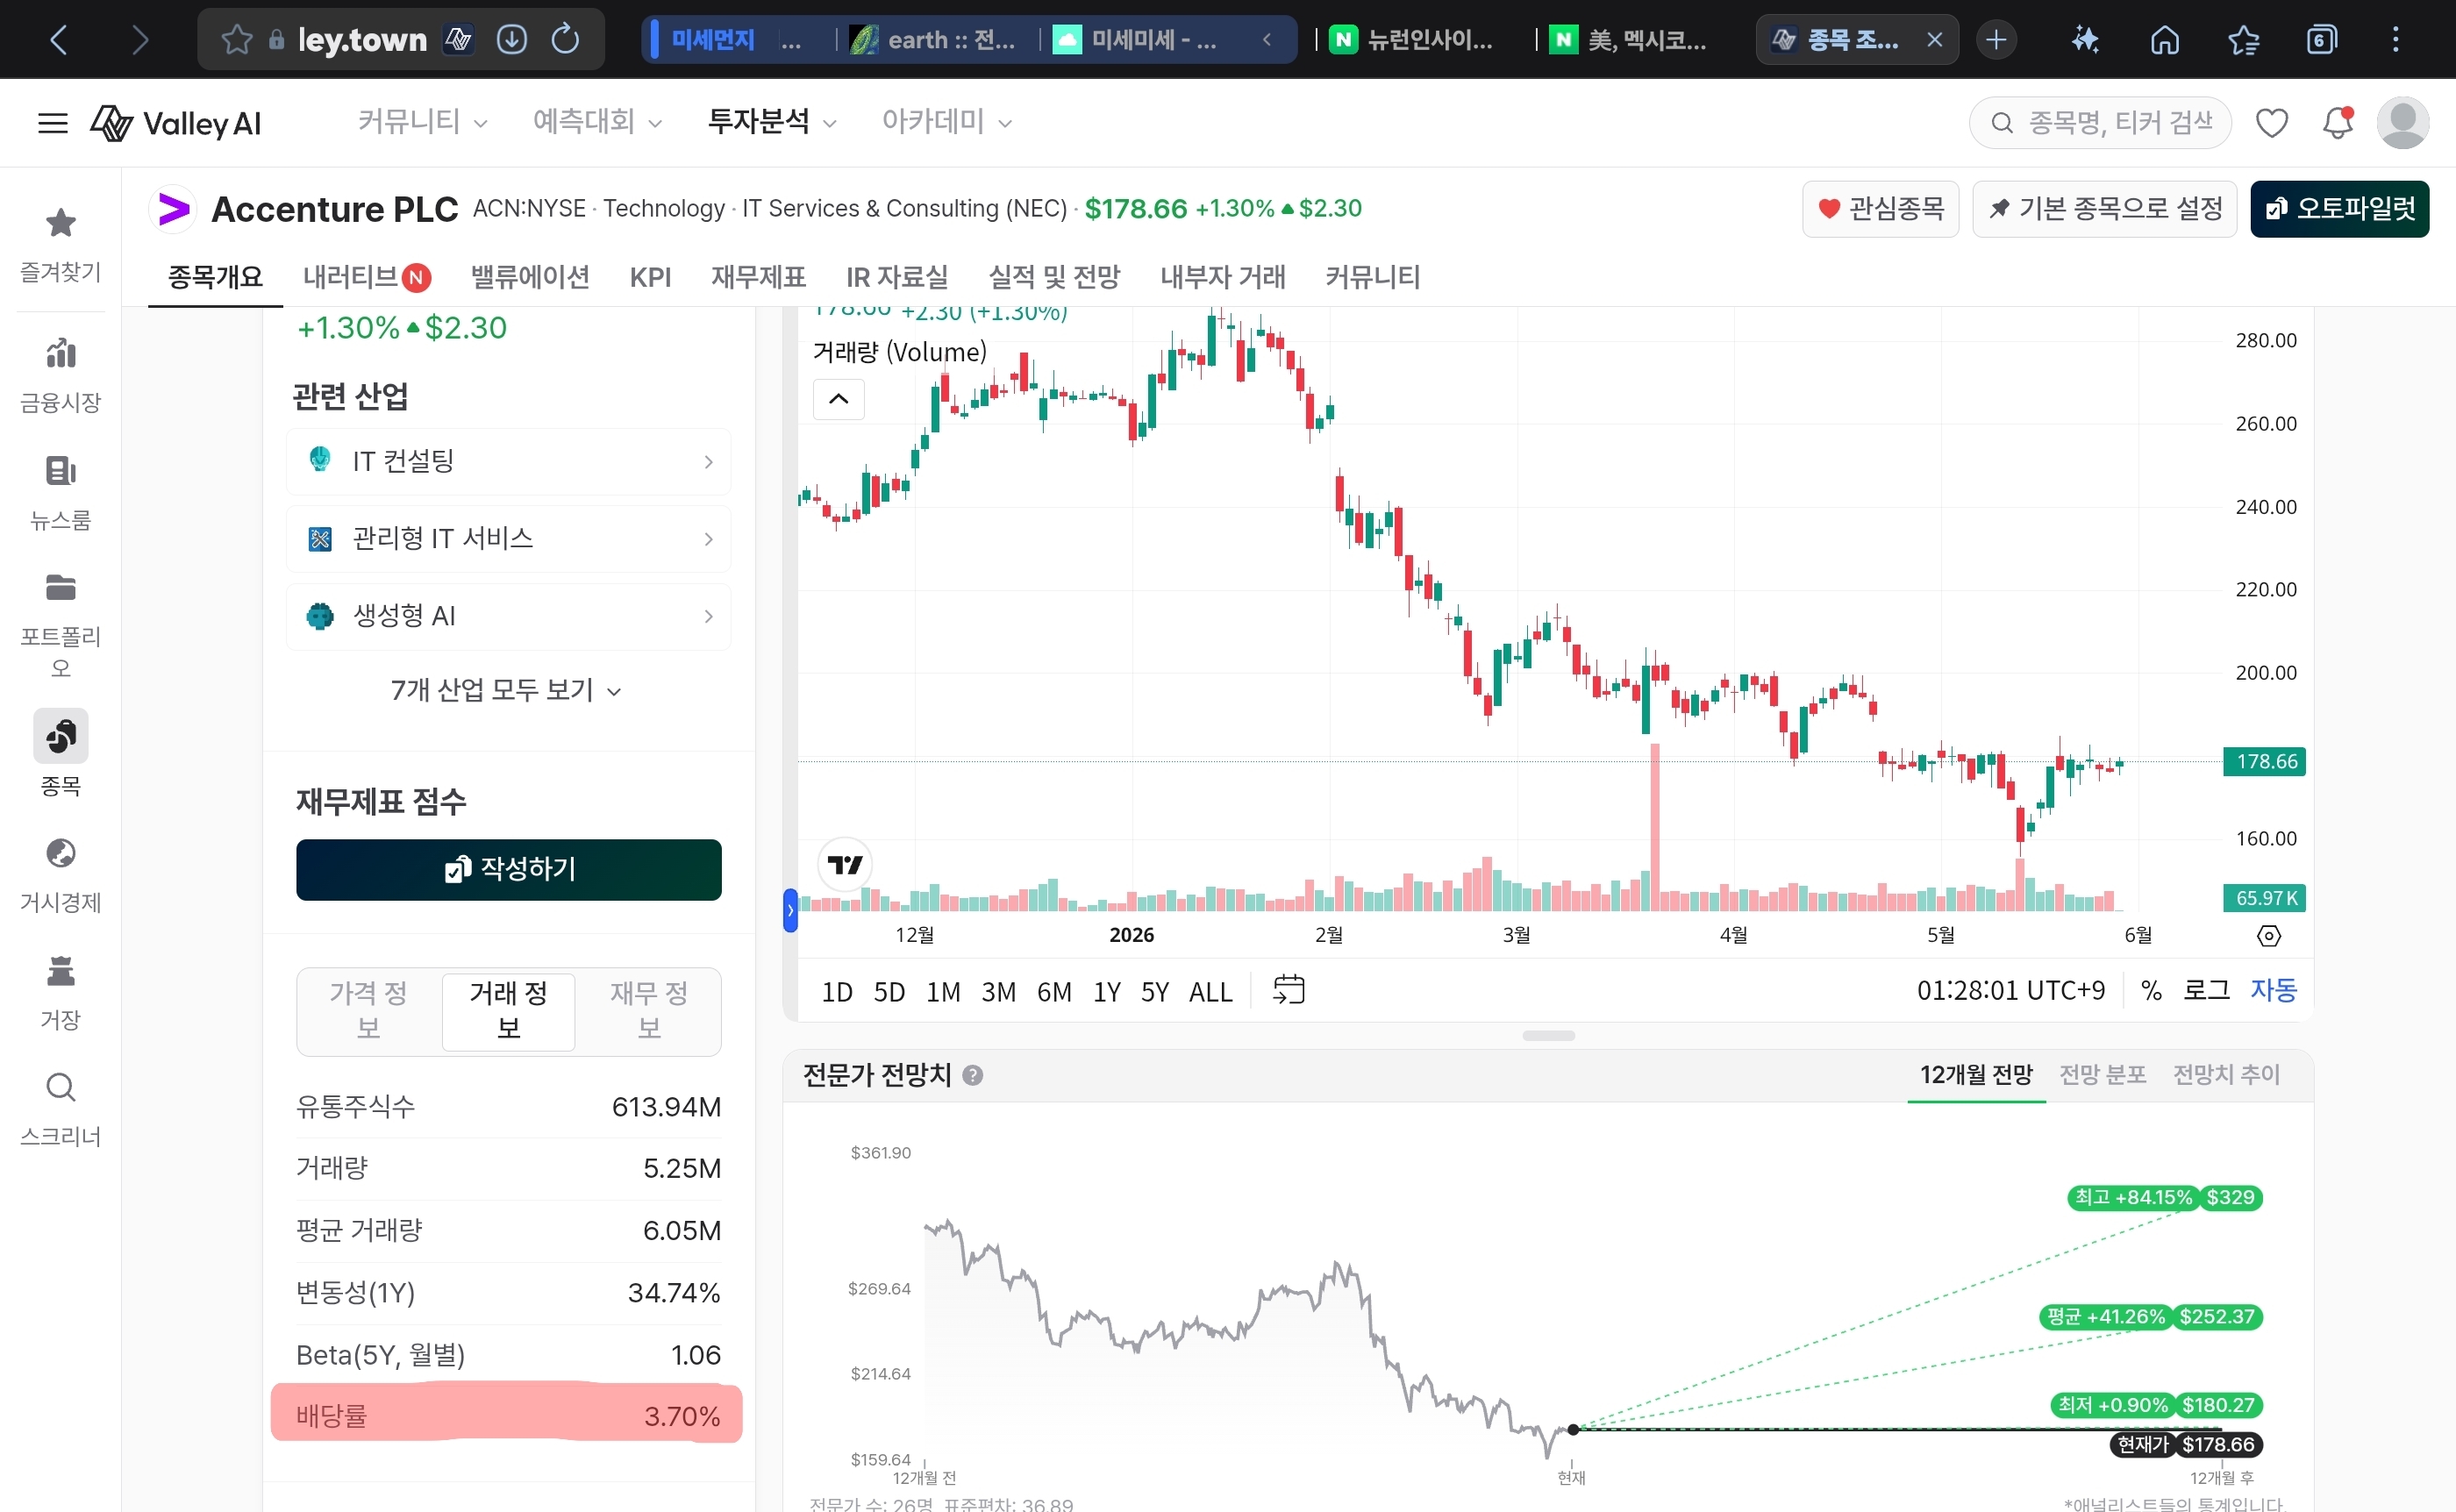2456x1512 pixels.
Task: Open the browser AI sparkle icon
Action: point(2085,40)
